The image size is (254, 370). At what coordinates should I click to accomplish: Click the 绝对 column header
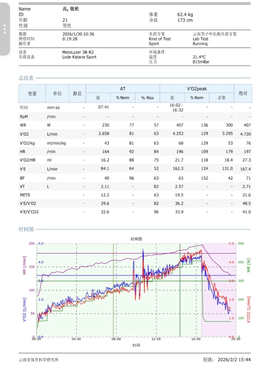(243, 93)
